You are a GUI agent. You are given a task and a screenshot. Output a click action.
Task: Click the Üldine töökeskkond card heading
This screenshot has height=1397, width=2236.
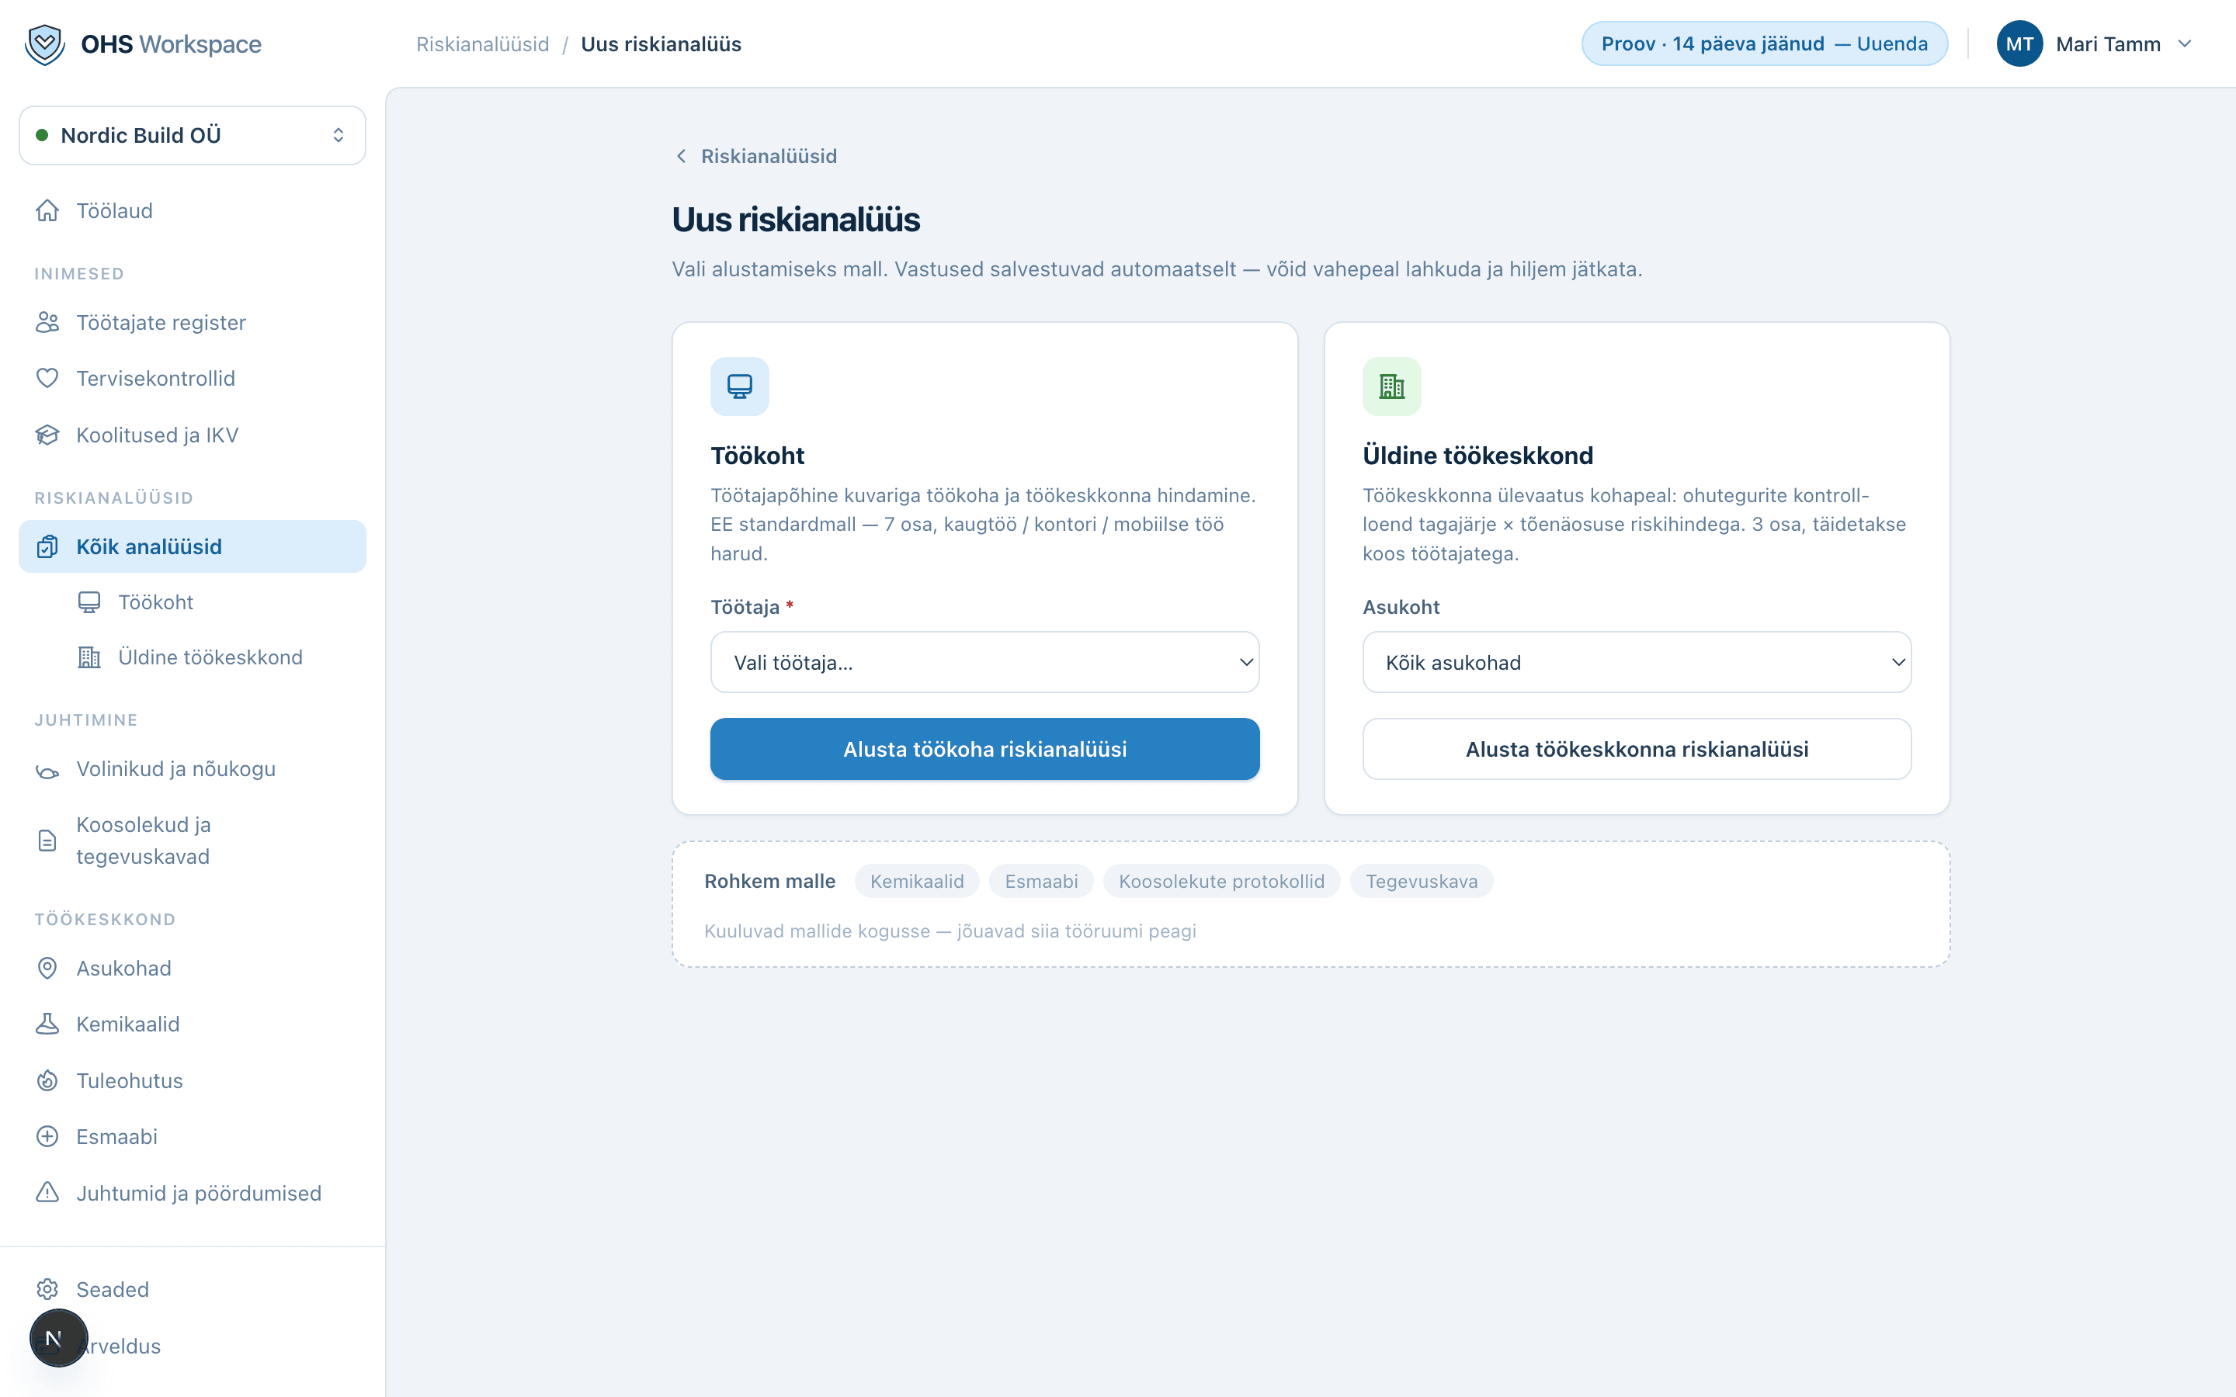pyautogui.click(x=1477, y=456)
